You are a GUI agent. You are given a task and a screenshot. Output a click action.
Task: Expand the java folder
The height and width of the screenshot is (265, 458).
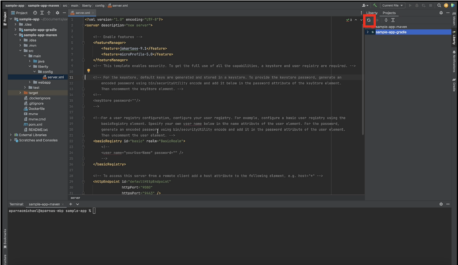coord(29,62)
